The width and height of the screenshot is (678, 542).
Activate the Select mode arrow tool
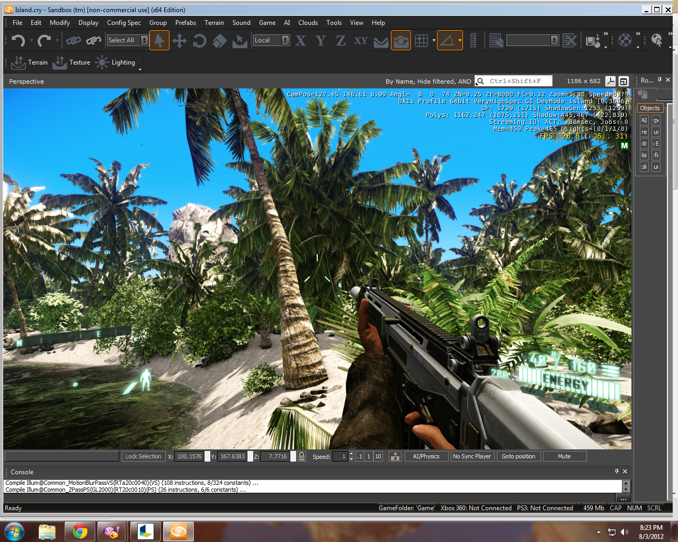point(159,41)
